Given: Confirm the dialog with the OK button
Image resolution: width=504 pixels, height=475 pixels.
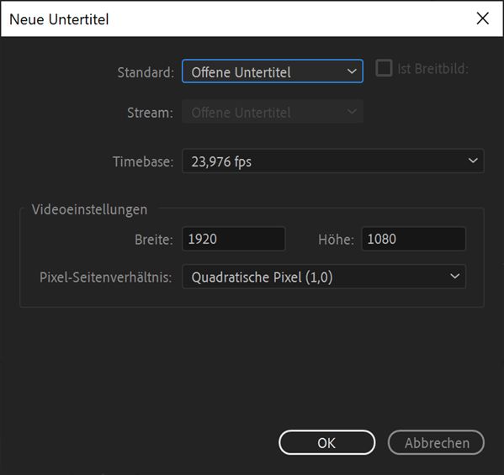Looking at the screenshot, I should (326, 442).
